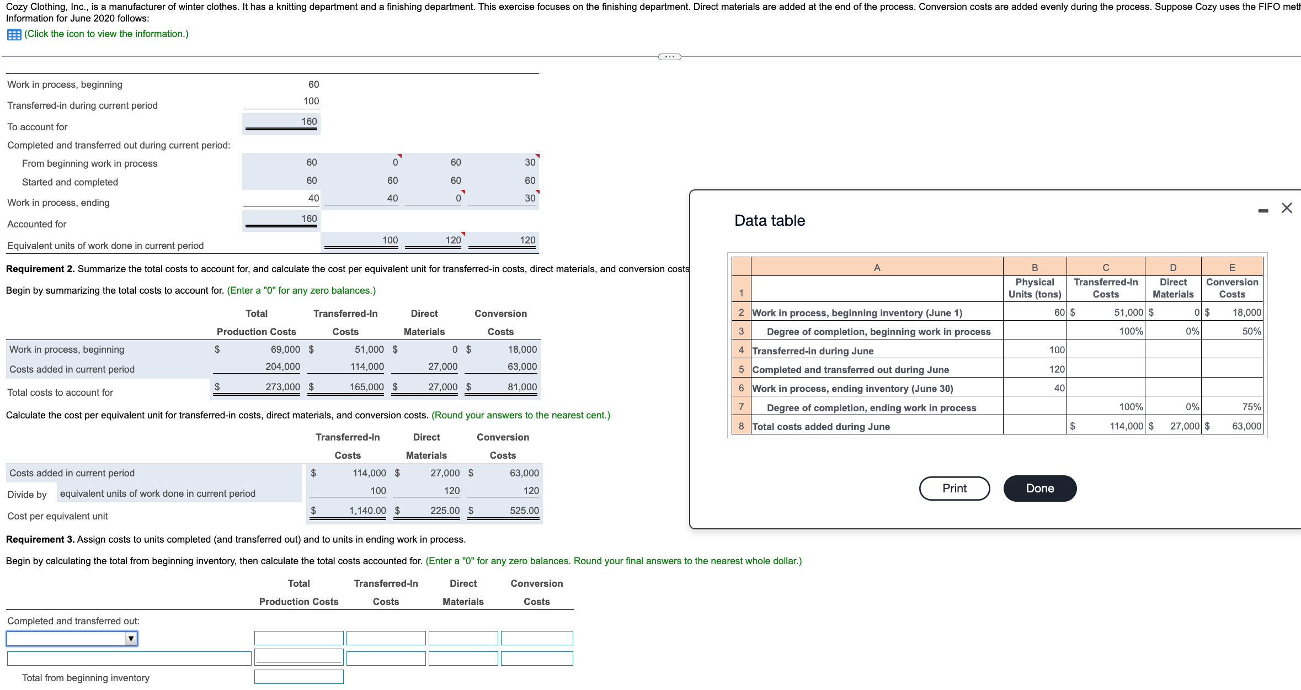Image resolution: width=1301 pixels, height=690 pixels.
Task: Click first row Transferred-In Costs input field
Action: click(386, 639)
